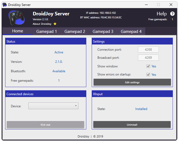Click the Uninstall XInput button
Screen dimensions: 178x141
pyautogui.click(x=132, y=125)
